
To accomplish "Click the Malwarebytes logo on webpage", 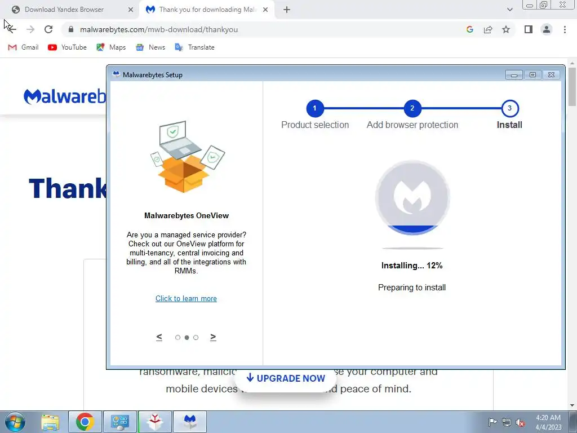I will (x=64, y=96).
